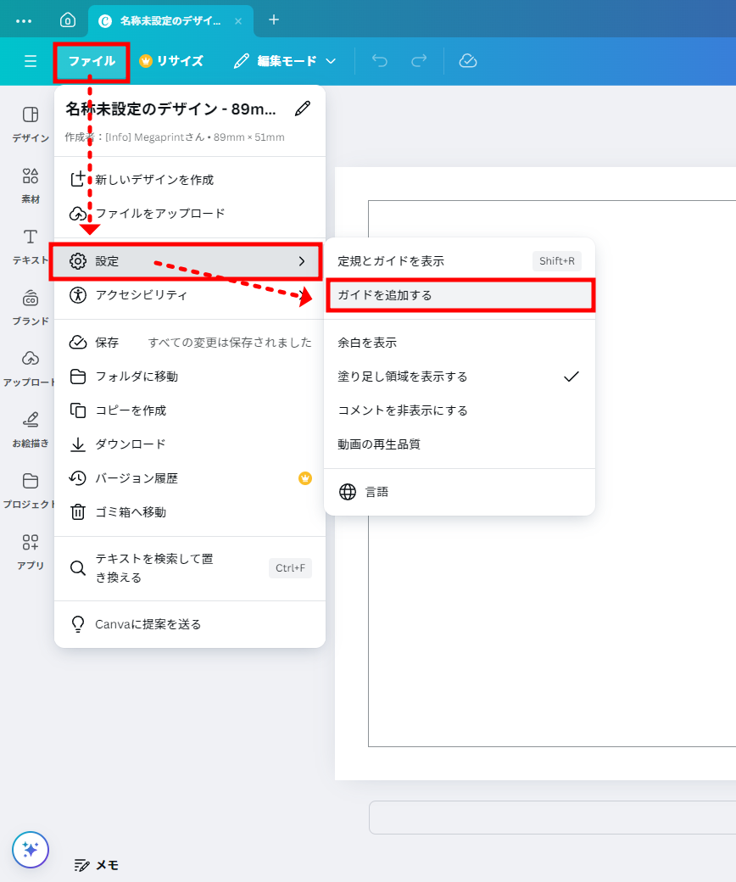The image size is (736, 882).
Task: Choose ゴミ箱へ移動
Action: [190, 512]
